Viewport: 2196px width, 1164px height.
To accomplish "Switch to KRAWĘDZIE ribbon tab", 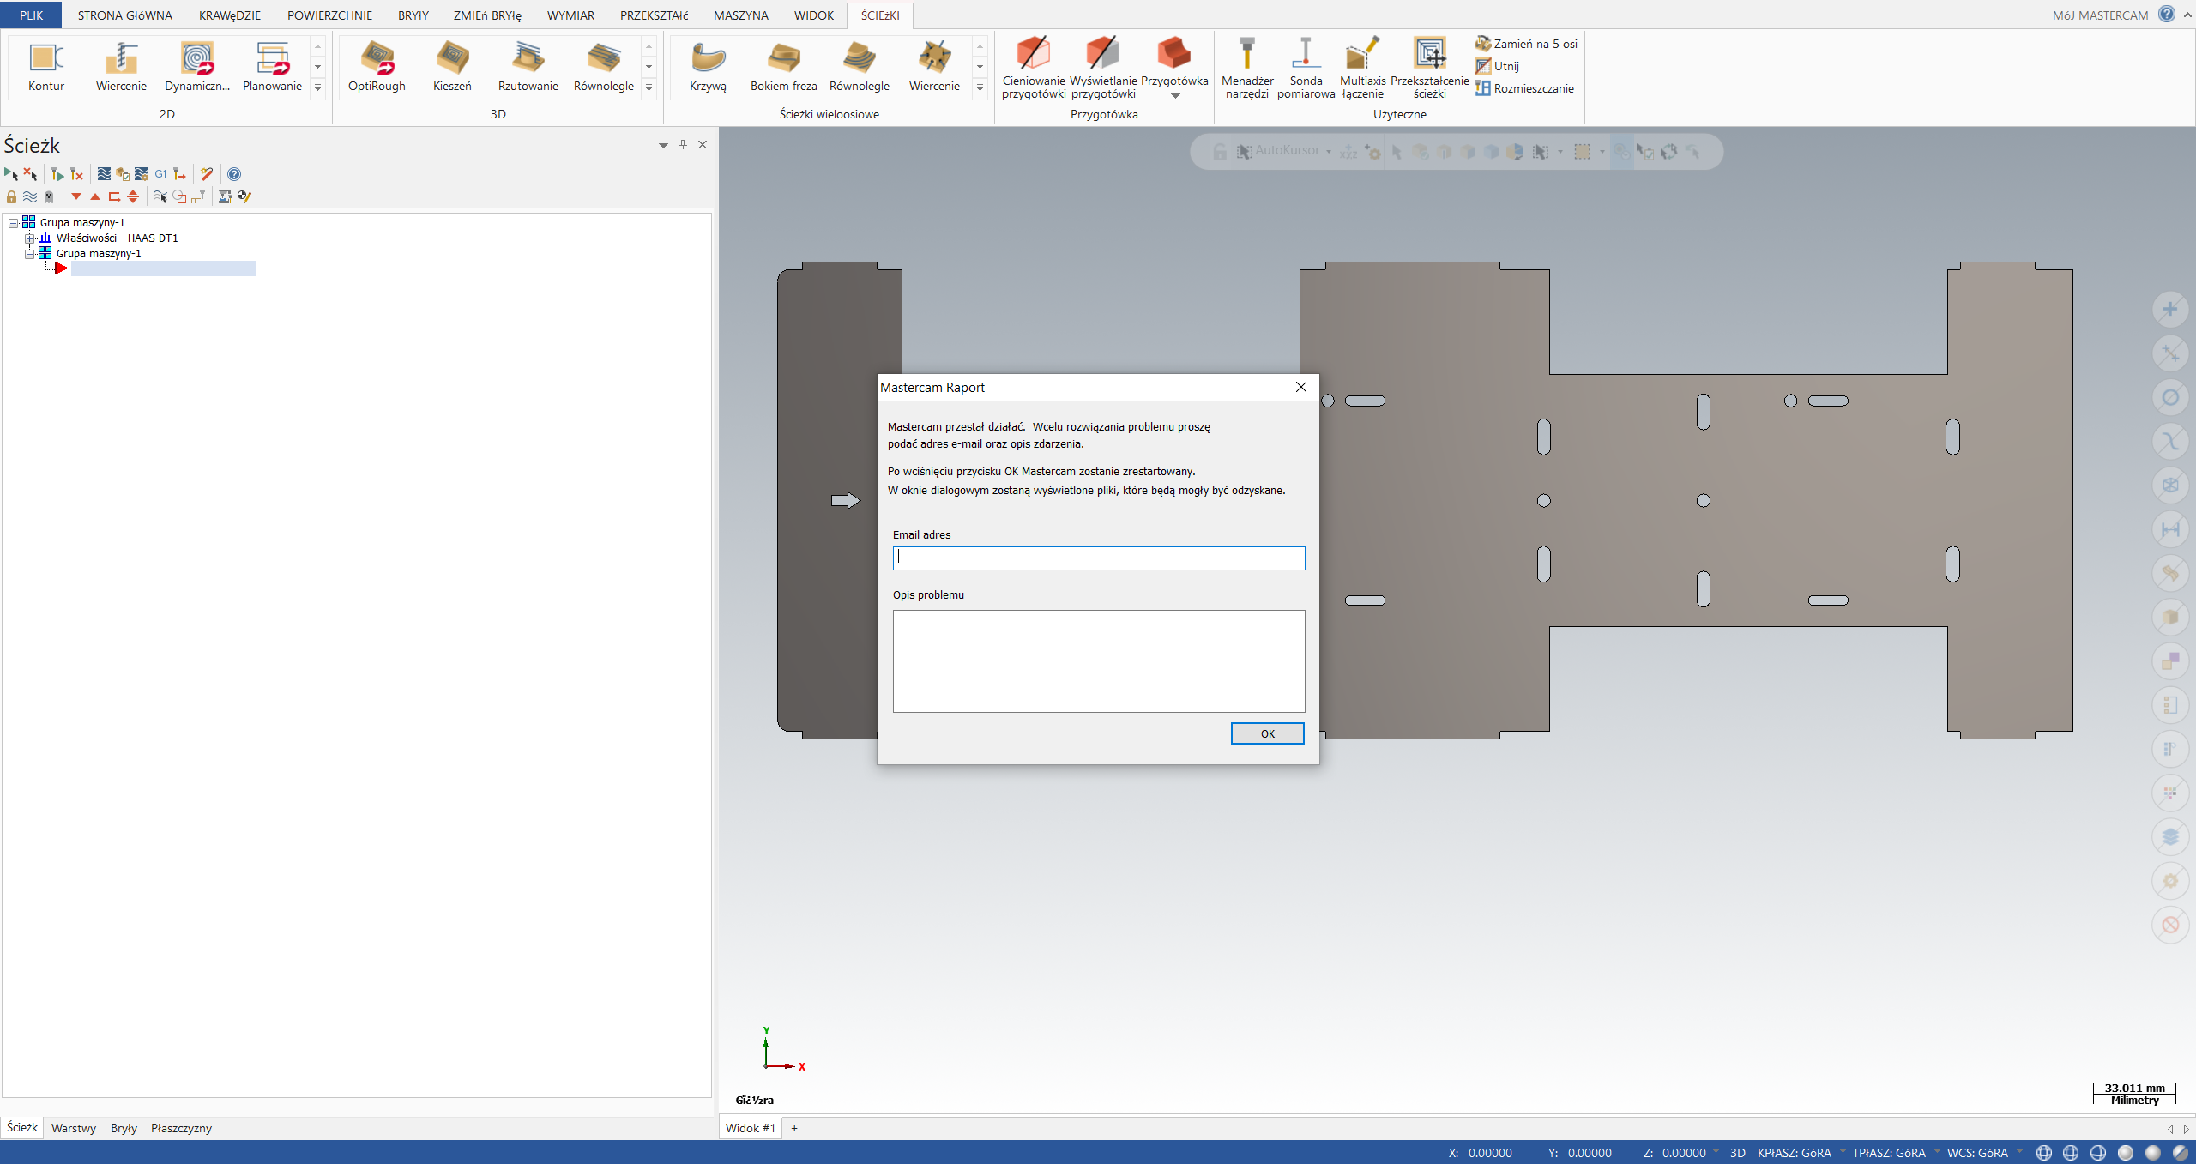I will [x=230, y=15].
